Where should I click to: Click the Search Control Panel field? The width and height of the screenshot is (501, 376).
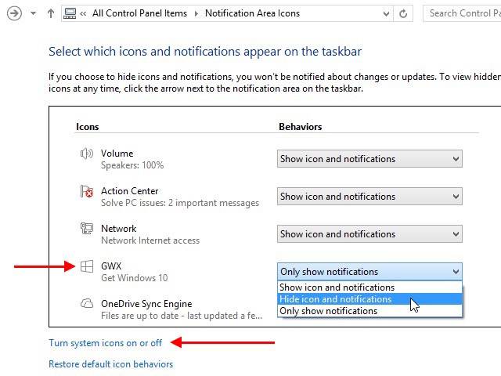pyautogui.click(x=462, y=13)
